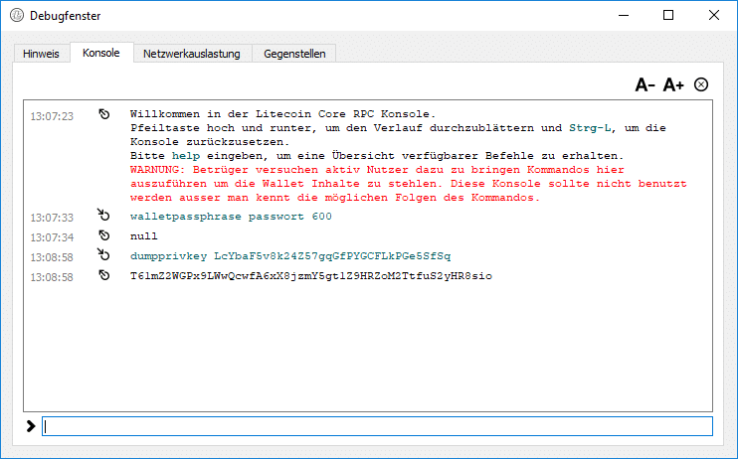Click the command input field at the bottom
Screen dimensions: 738x459
[378, 426]
